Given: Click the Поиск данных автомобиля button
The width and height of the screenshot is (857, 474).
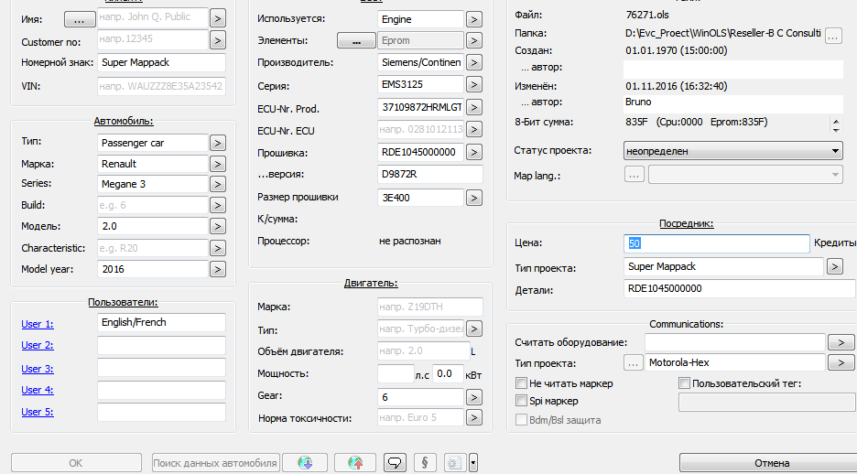Looking at the screenshot, I should click(x=215, y=463).
